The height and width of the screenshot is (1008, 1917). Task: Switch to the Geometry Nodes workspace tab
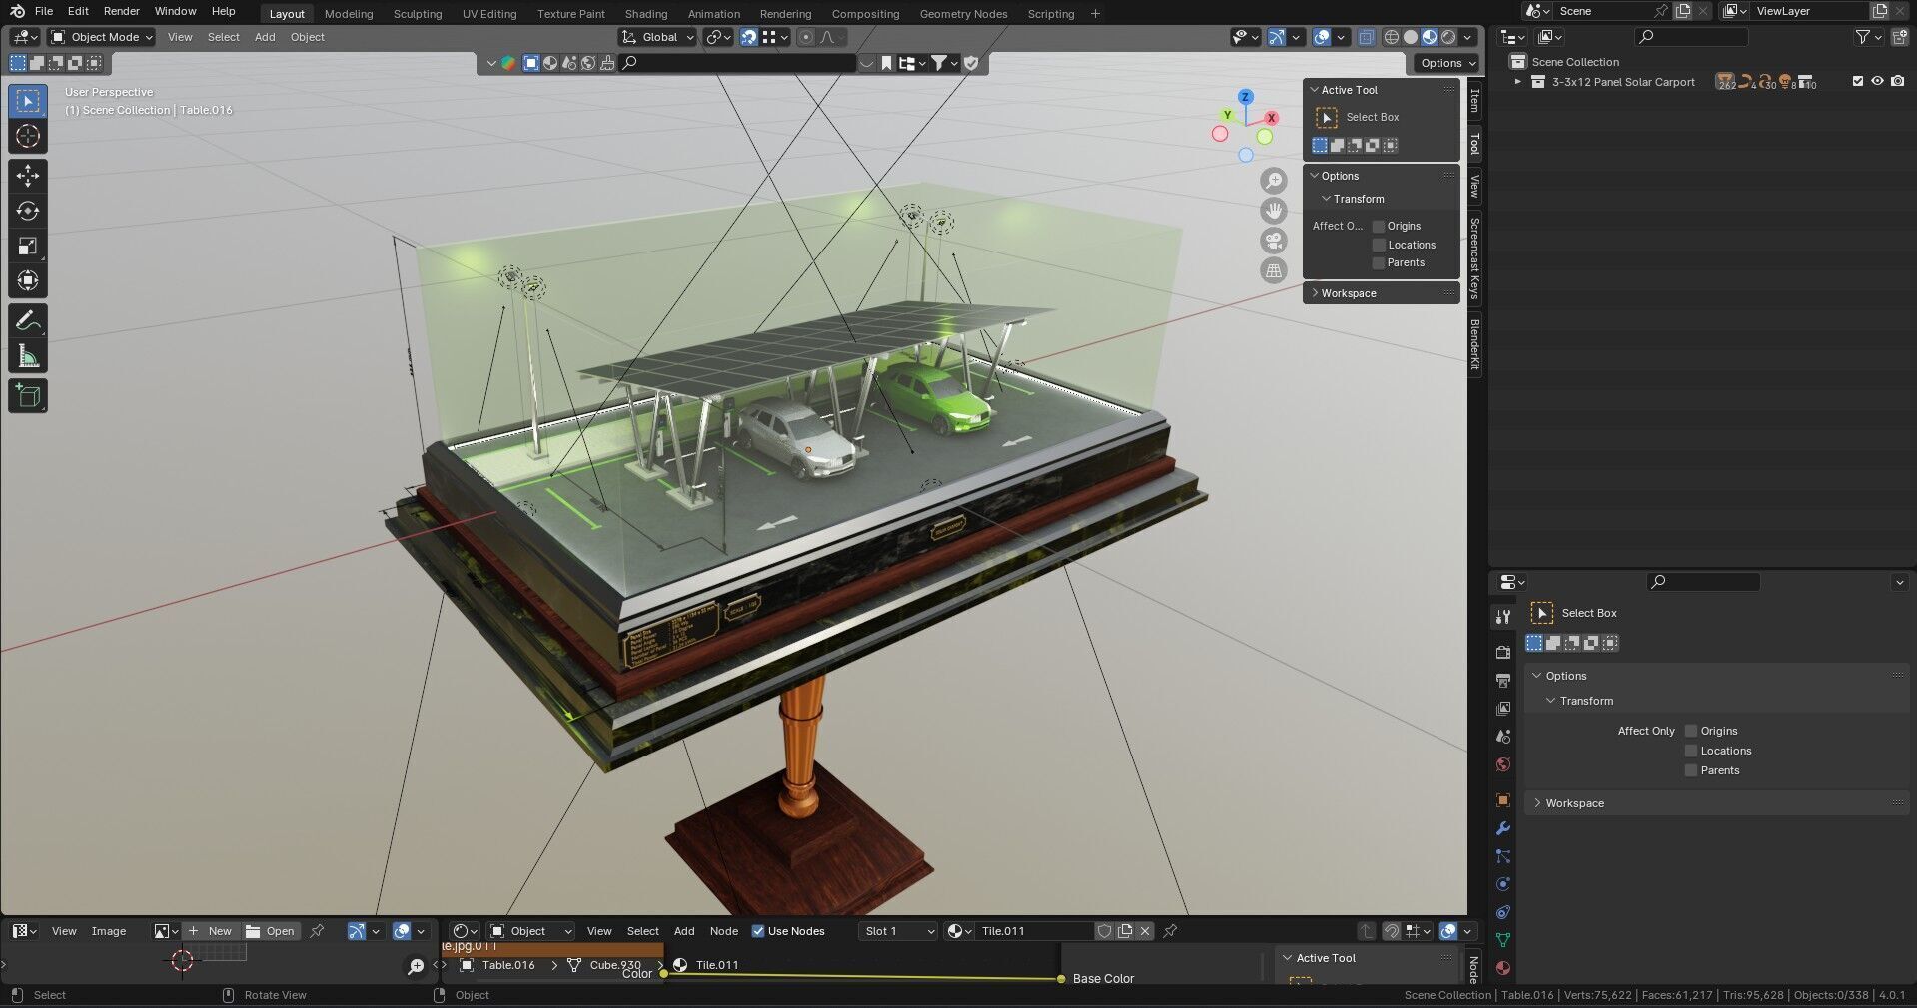(x=963, y=14)
